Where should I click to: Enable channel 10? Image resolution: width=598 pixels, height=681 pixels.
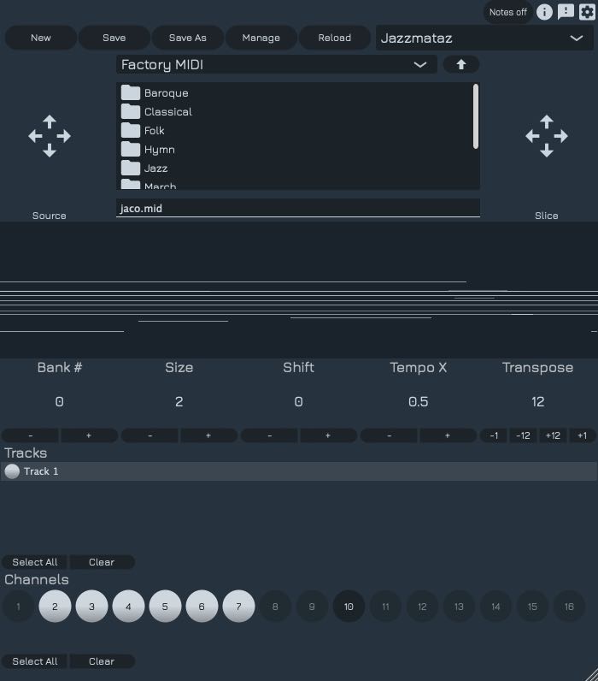(349, 607)
